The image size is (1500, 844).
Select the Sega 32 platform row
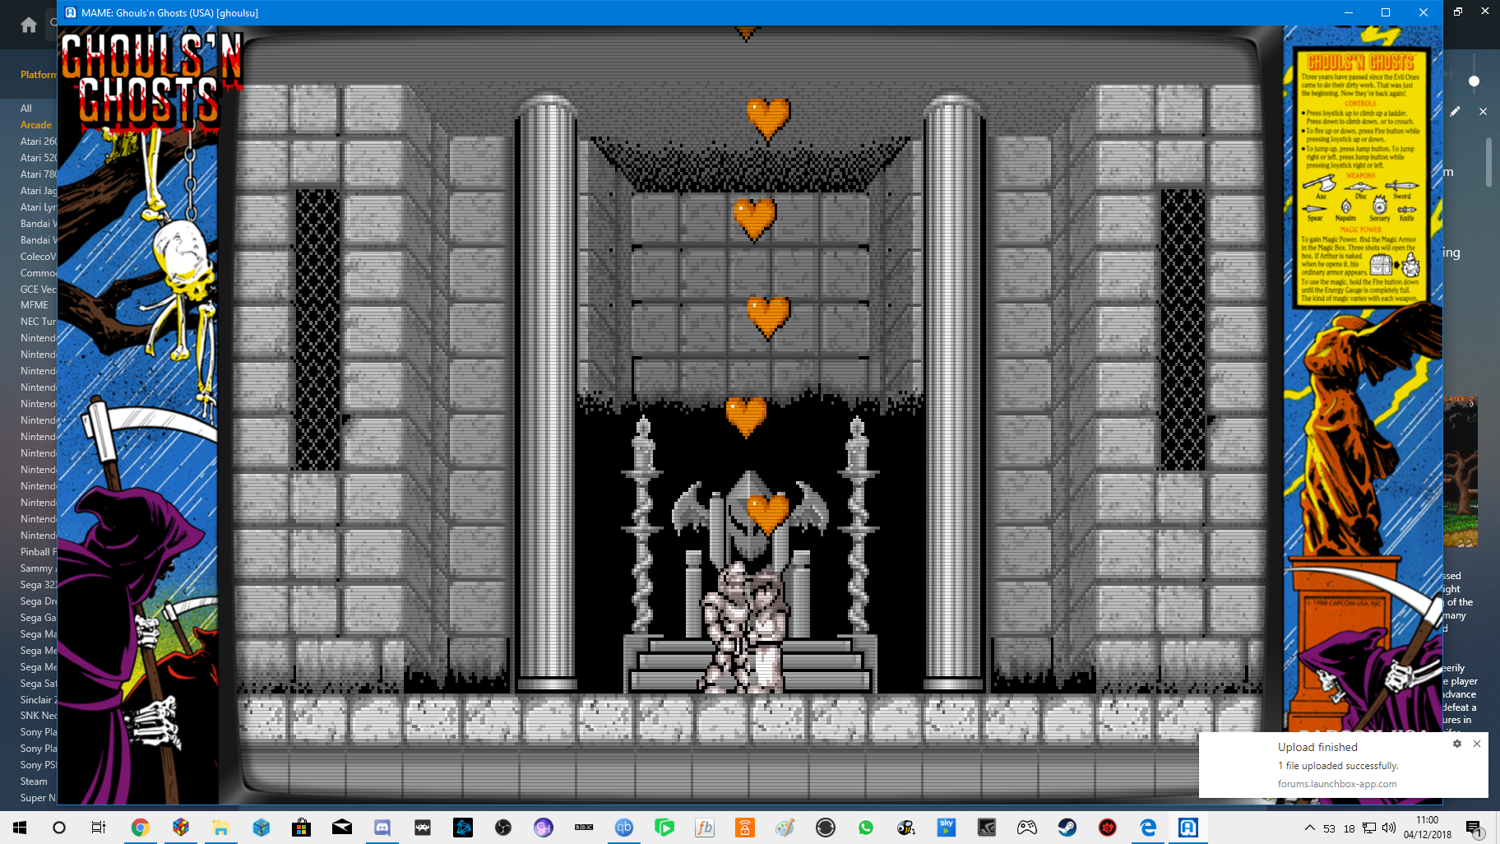click(38, 585)
